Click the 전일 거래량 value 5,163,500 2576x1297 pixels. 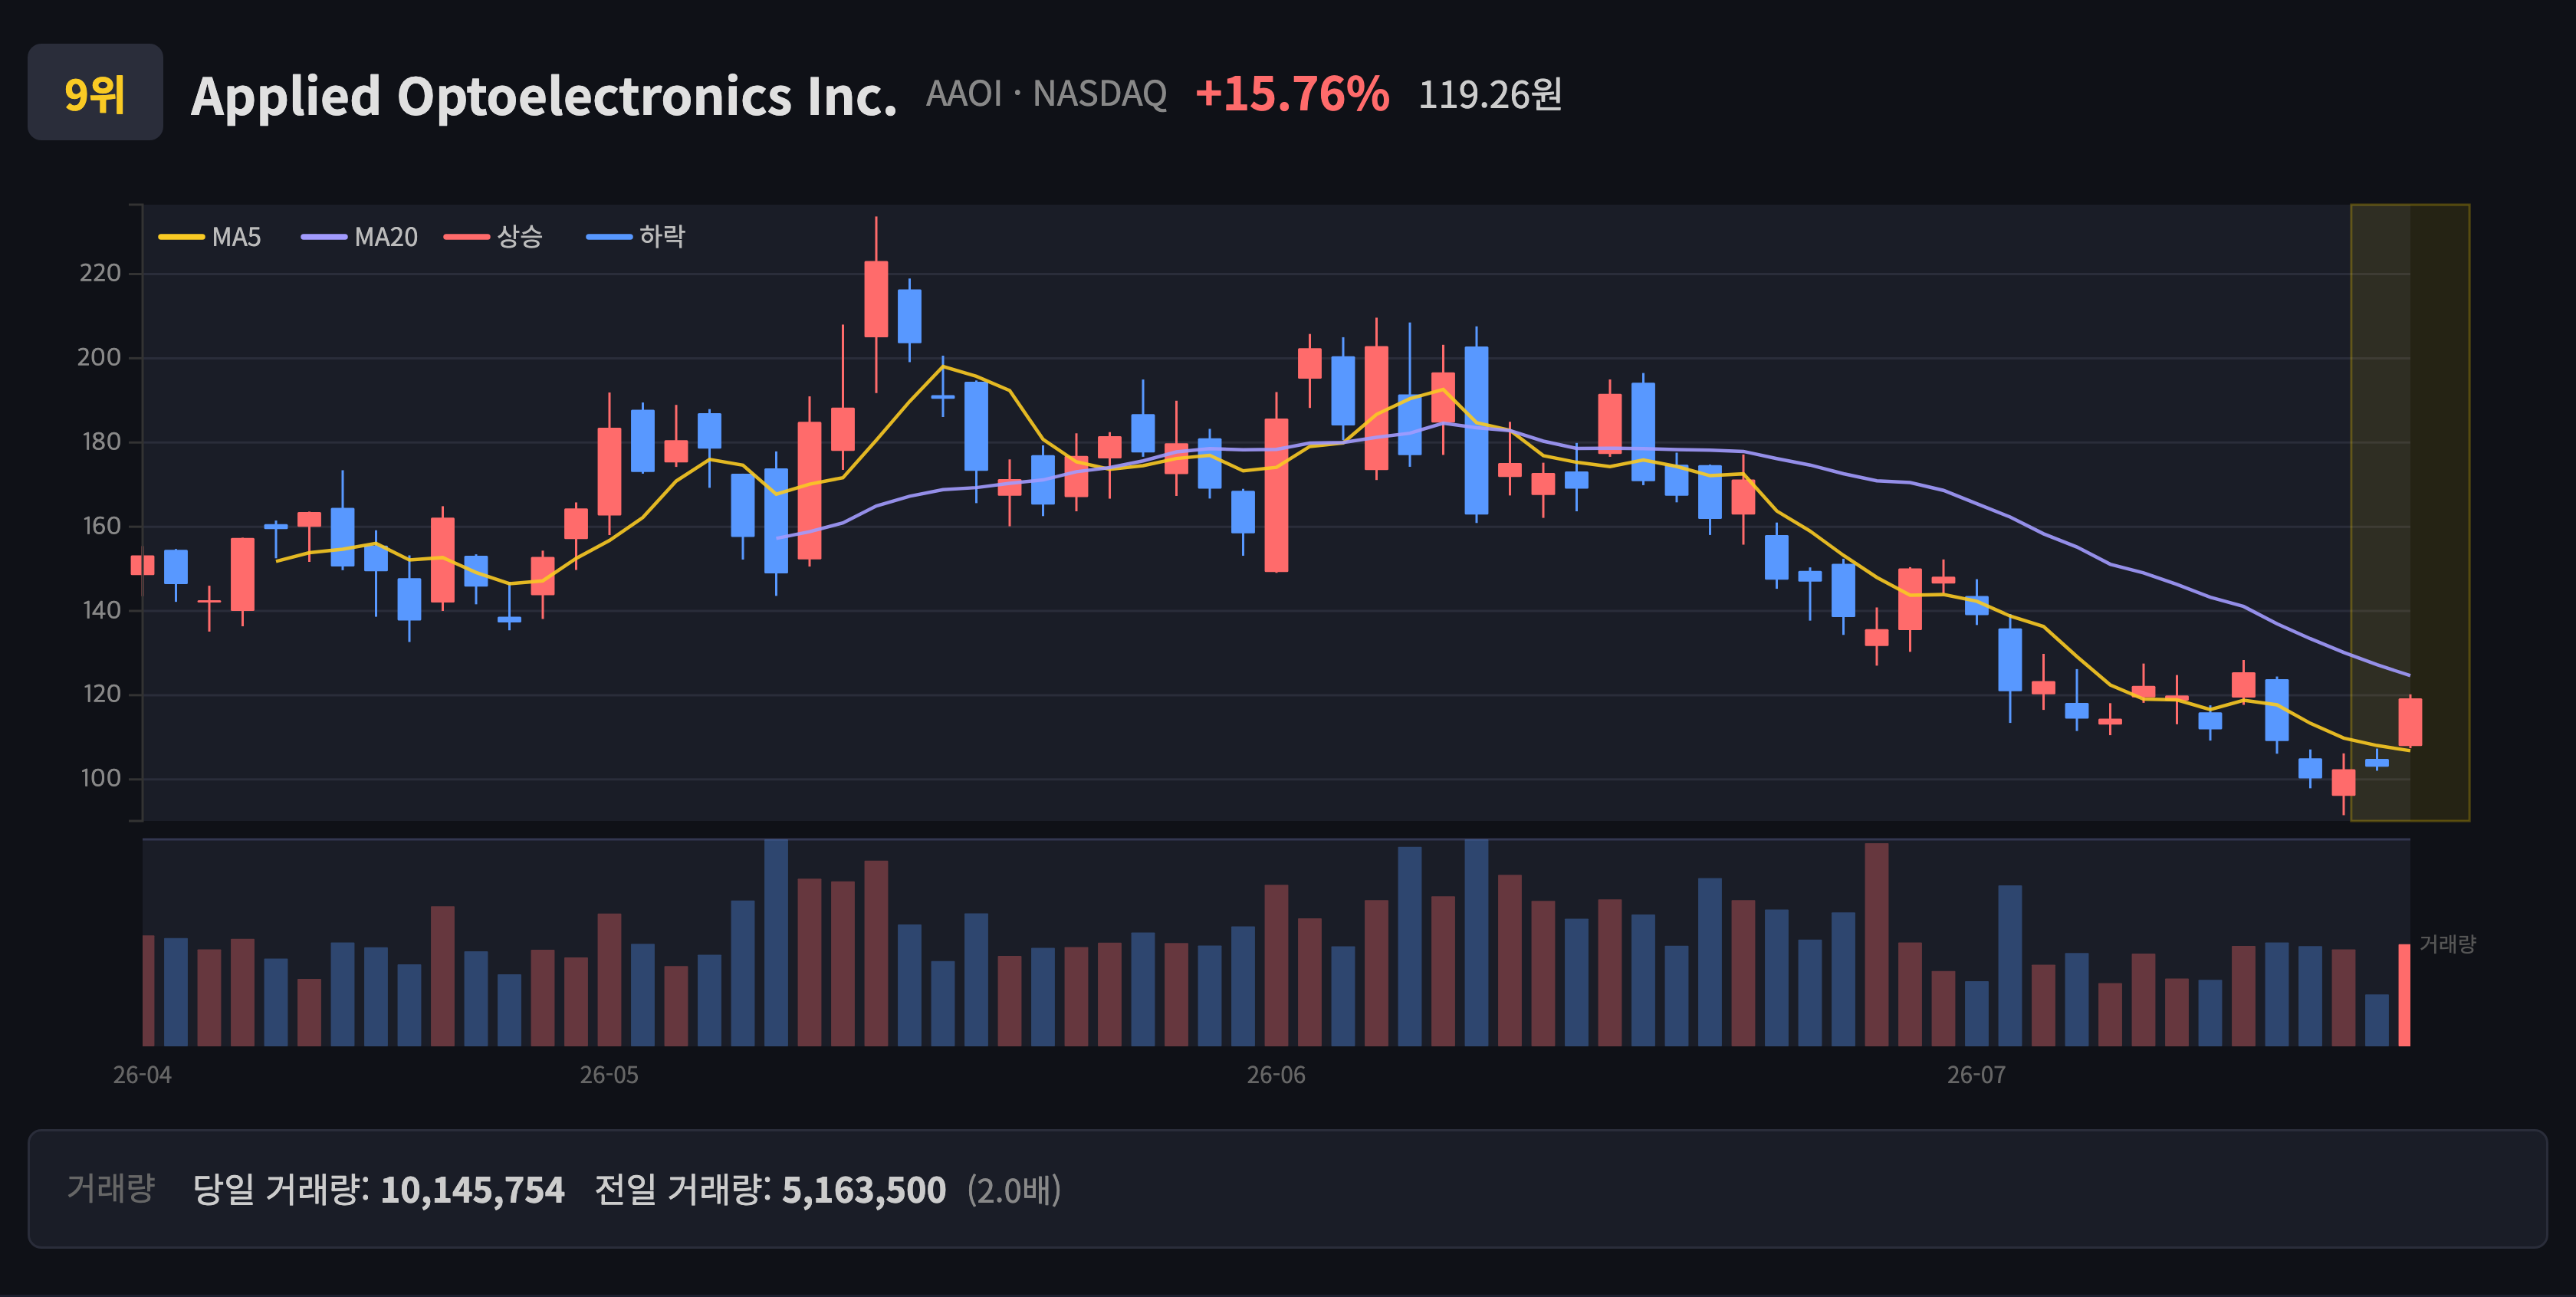point(864,1190)
